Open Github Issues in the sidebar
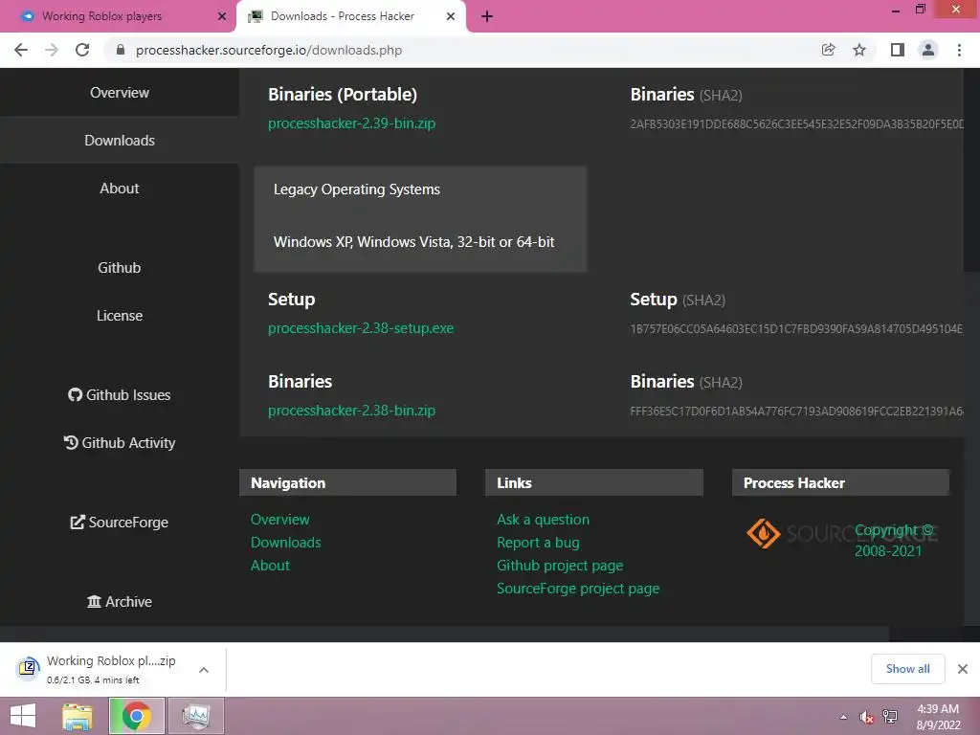Screen dimensions: 980x735 click(120, 395)
